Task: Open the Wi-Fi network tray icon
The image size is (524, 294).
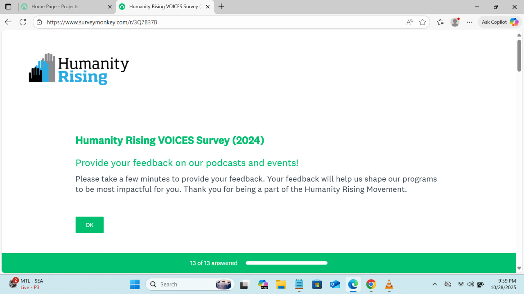Action: pos(461,284)
